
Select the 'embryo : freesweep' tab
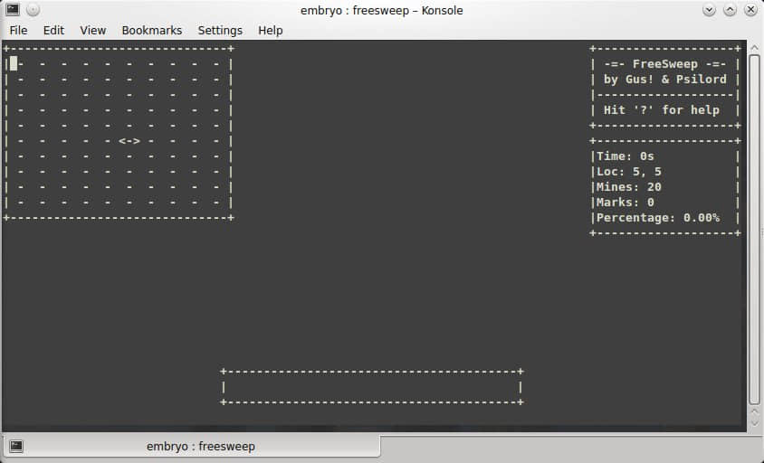pyautogui.click(x=199, y=446)
